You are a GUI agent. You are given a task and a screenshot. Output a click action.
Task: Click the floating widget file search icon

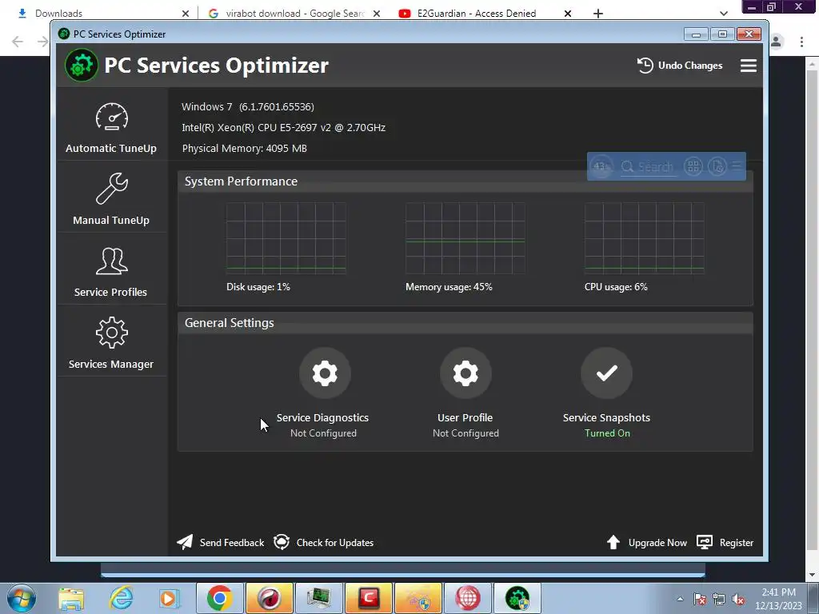point(717,166)
